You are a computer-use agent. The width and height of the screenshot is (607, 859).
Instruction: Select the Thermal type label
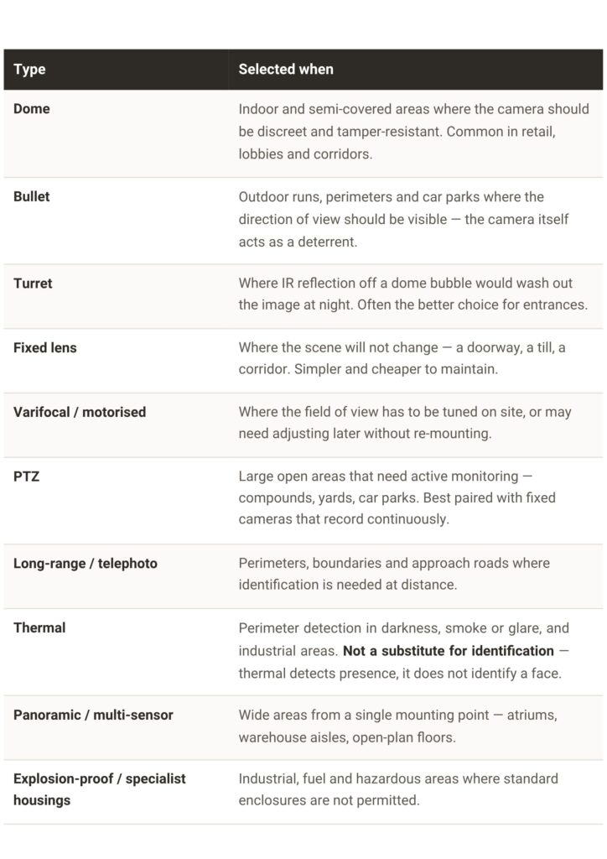point(39,627)
